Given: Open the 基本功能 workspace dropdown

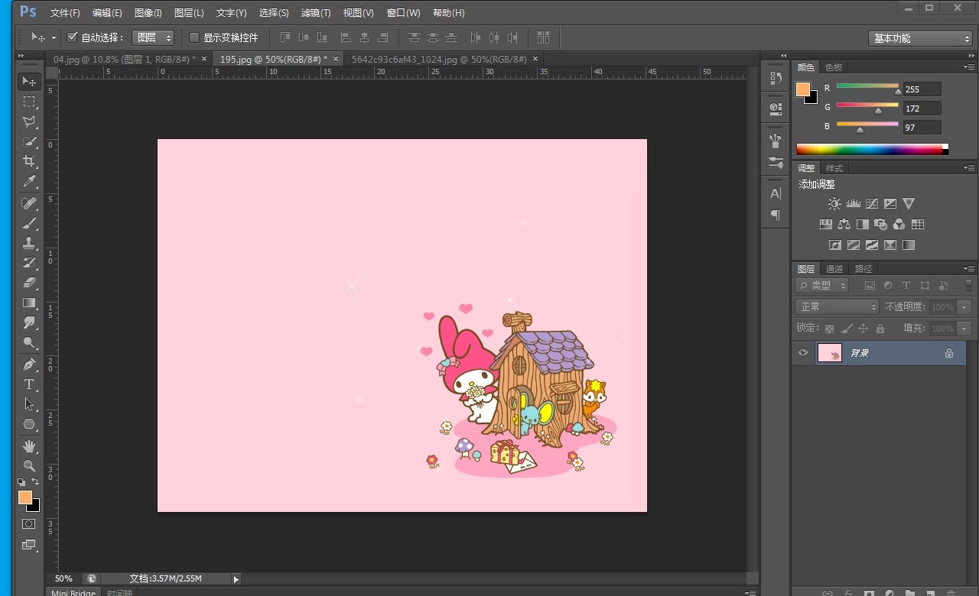Looking at the screenshot, I should click(920, 38).
